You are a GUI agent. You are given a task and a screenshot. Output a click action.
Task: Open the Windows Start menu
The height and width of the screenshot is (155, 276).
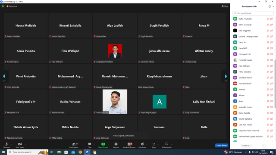point(3,152)
